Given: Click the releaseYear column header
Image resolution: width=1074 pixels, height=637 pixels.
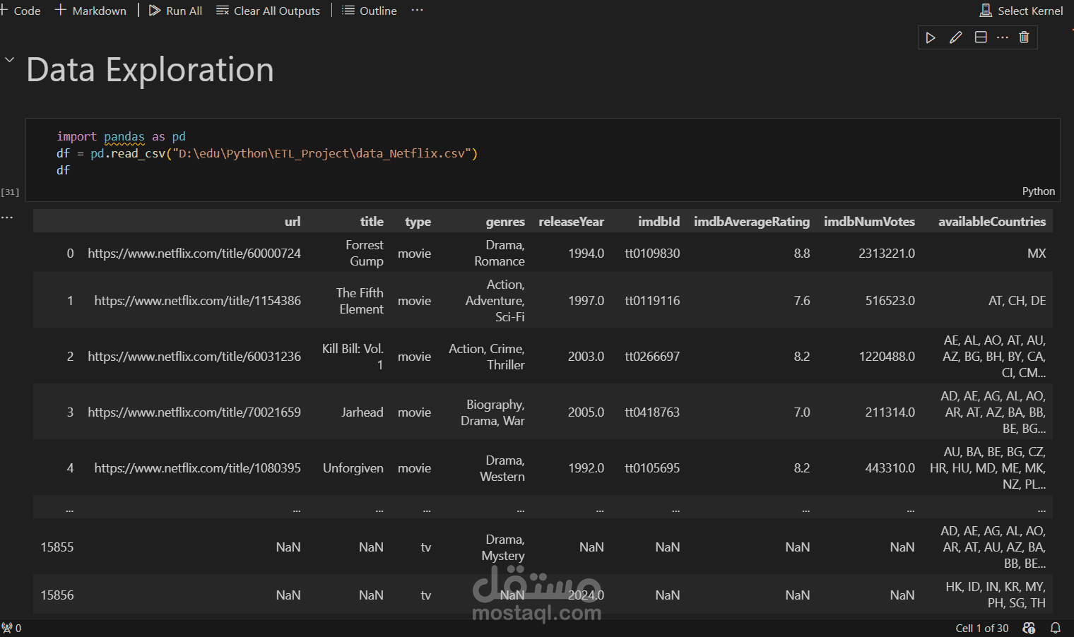Looking at the screenshot, I should [571, 222].
